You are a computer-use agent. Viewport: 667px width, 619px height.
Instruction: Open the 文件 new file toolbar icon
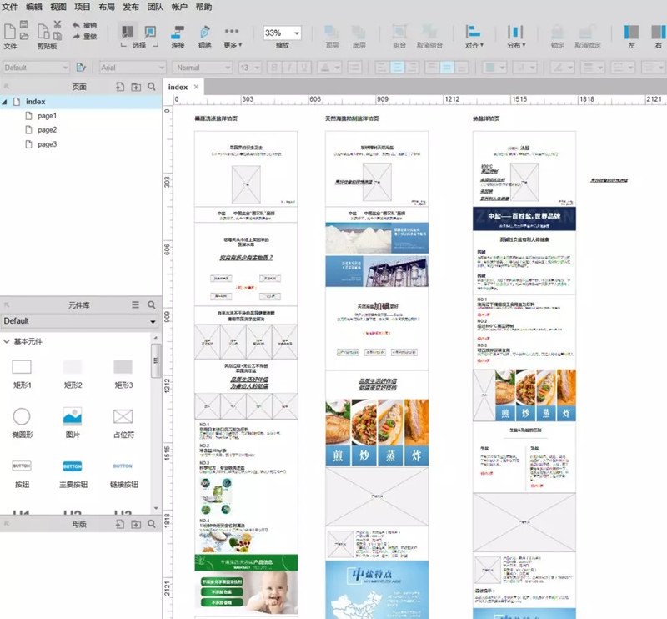tap(10, 35)
